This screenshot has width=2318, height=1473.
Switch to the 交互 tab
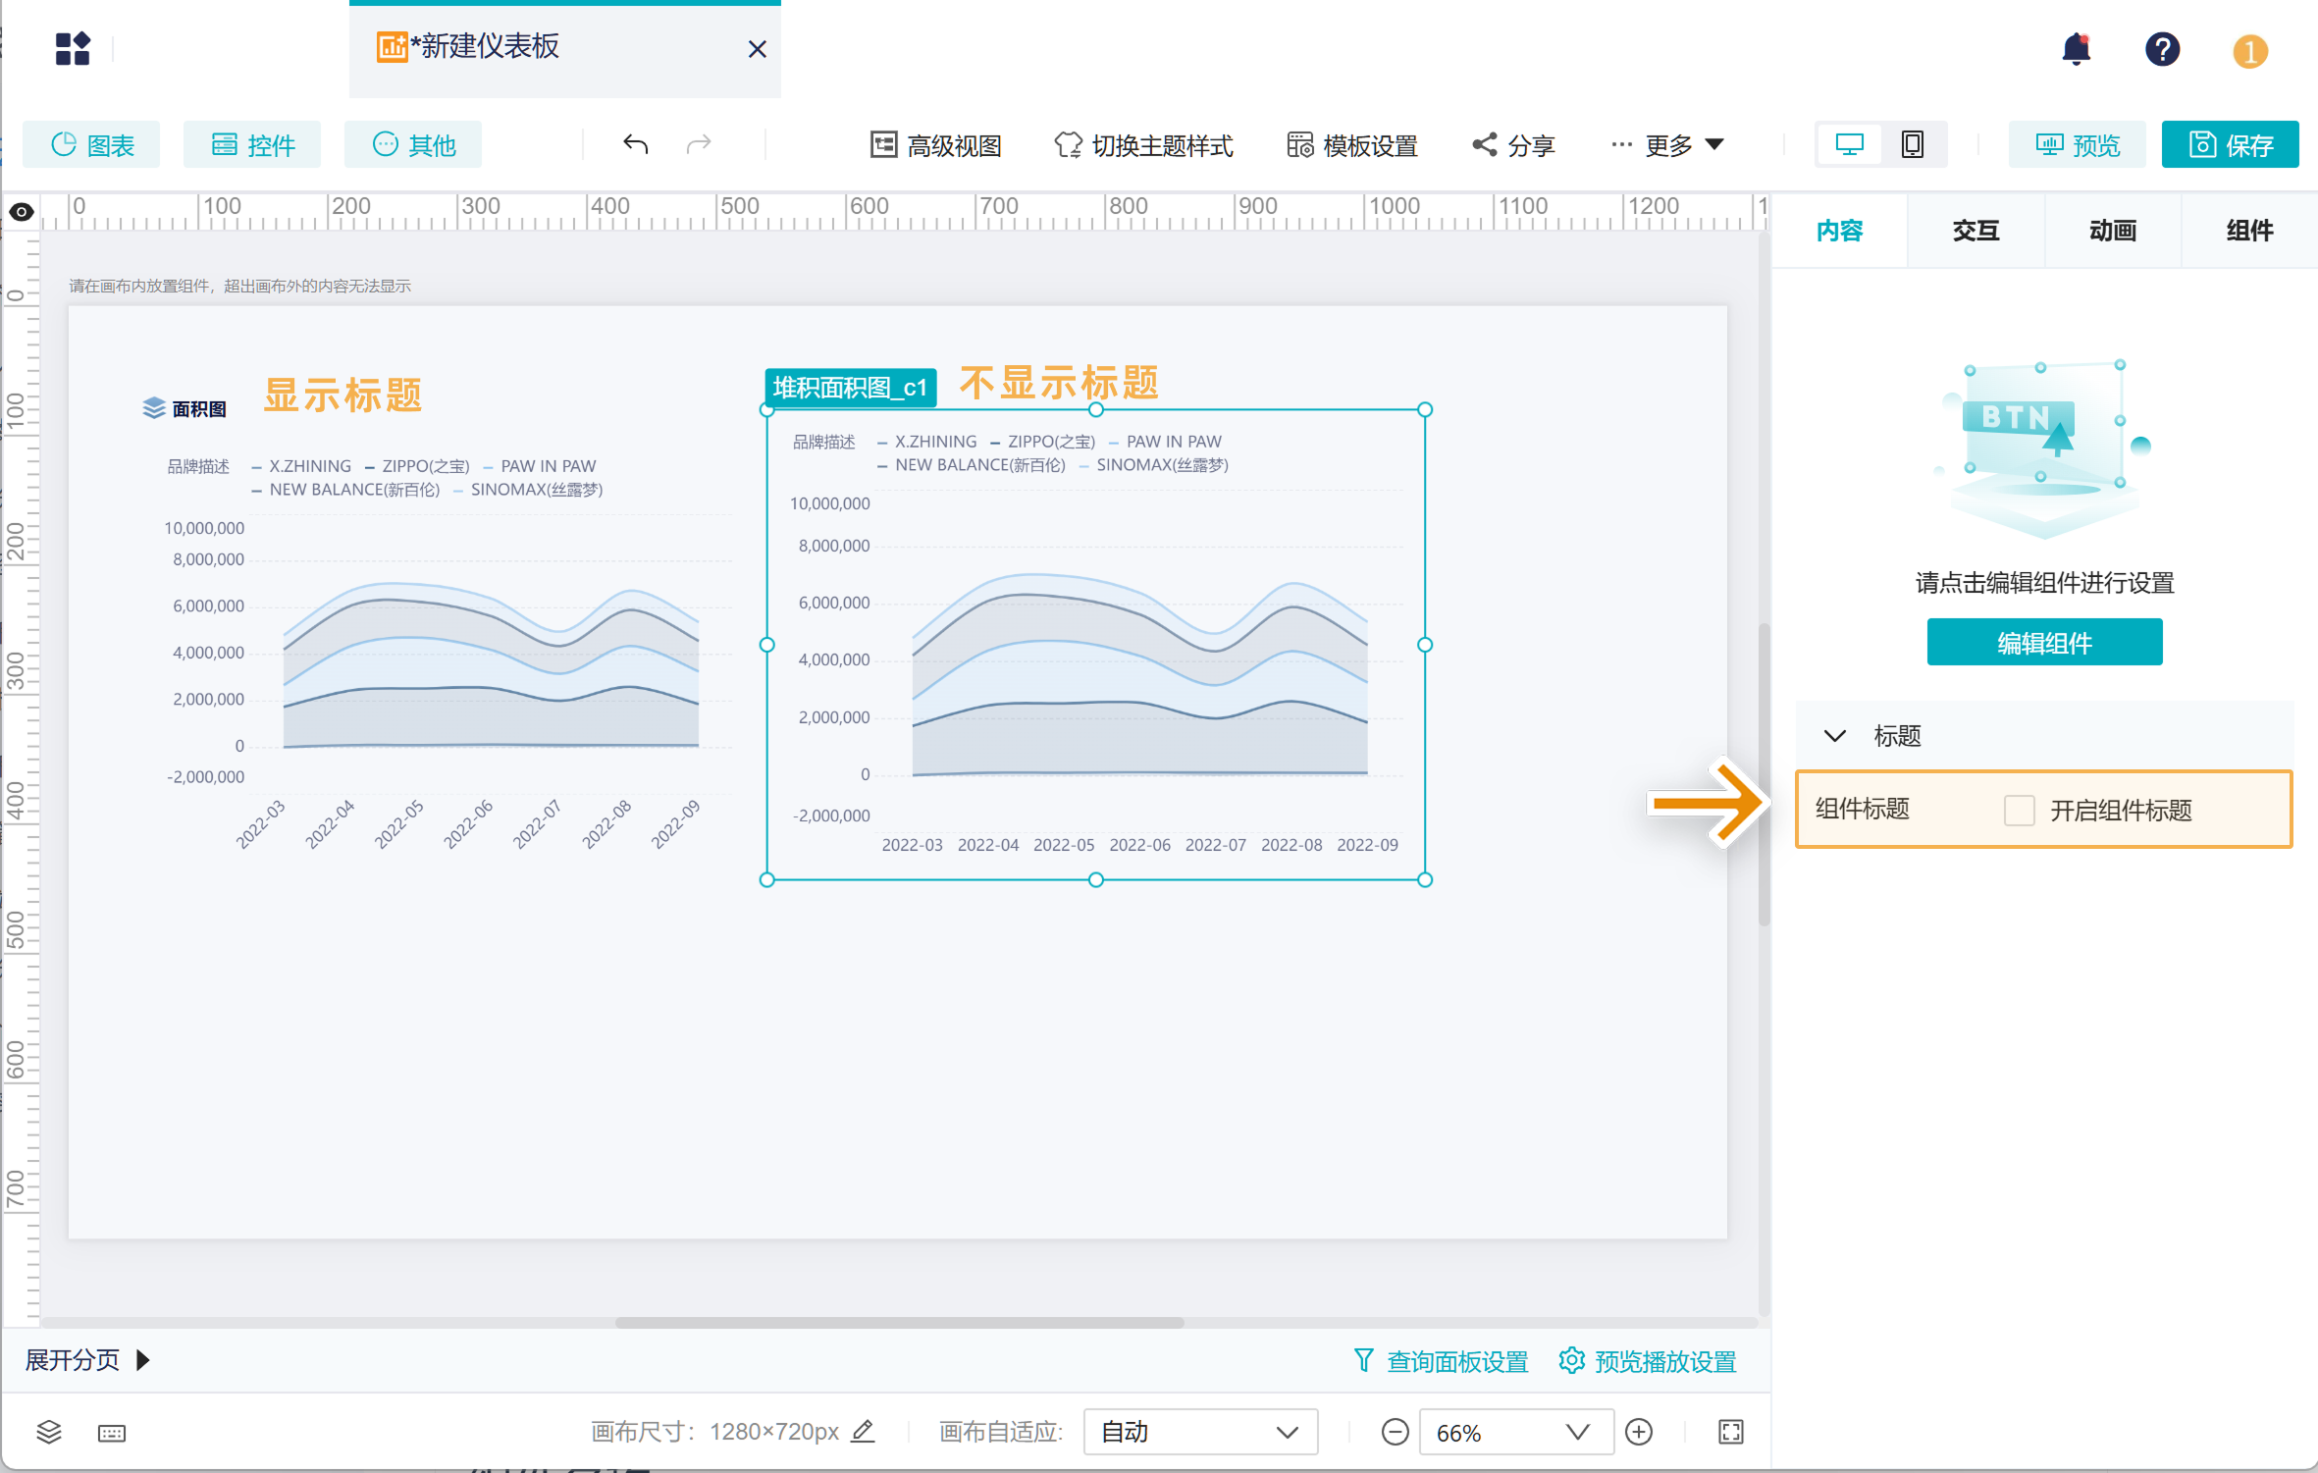pyautogui.click(x=1976, y=231)
